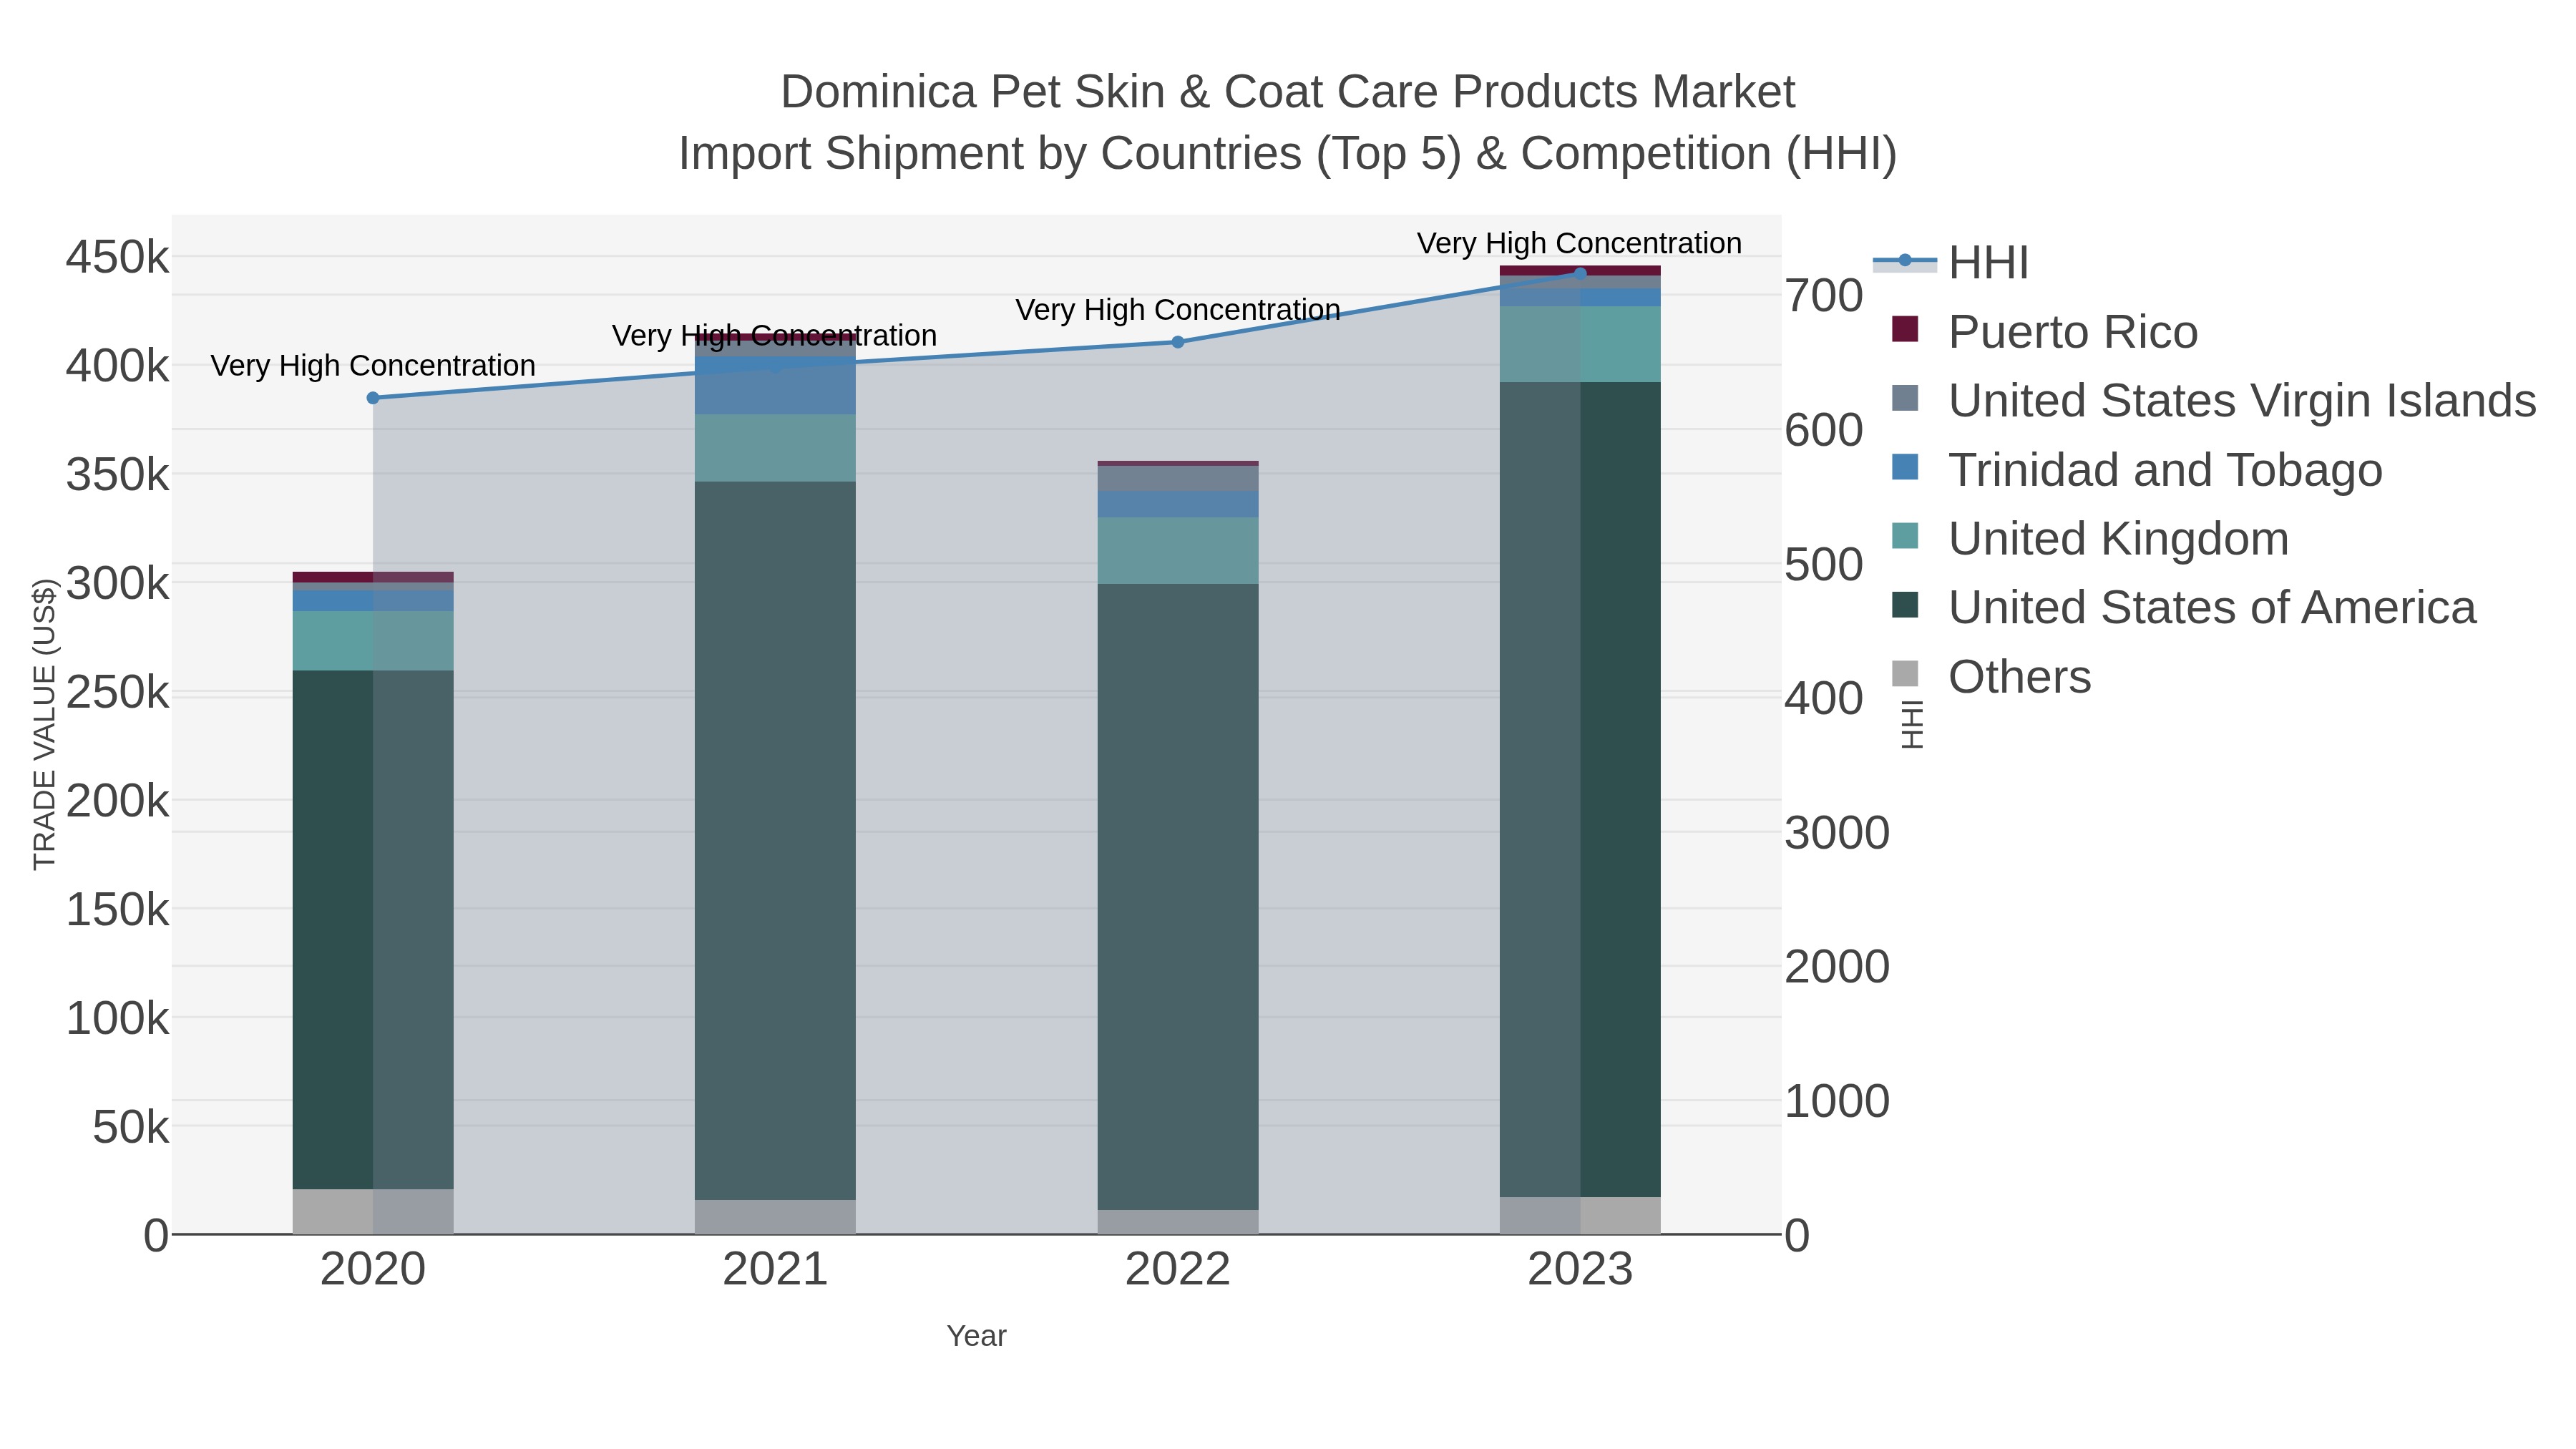Click the Puerto Rico legend color swatch
2576x1449 pixels.
point(1905,329)
